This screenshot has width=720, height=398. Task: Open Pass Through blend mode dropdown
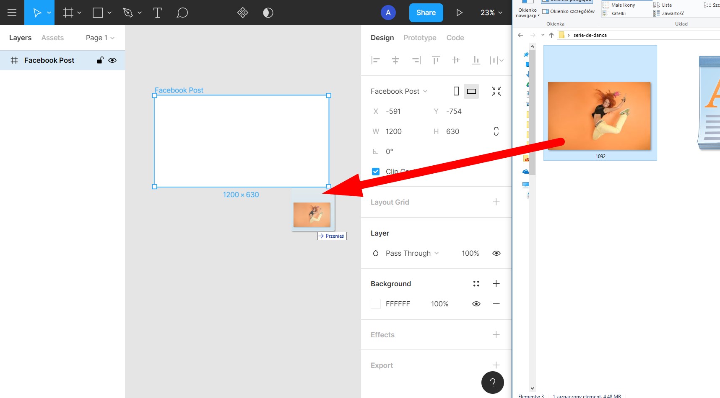[x=412, y=253]
